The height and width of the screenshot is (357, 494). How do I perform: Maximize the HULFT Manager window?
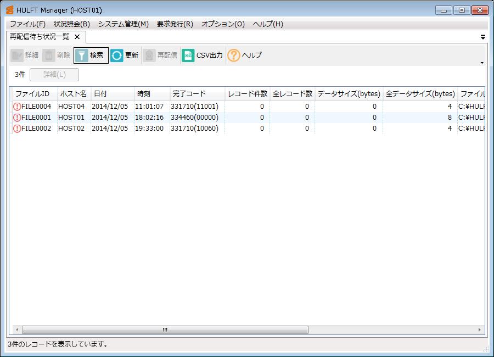(x=462, y=10)
